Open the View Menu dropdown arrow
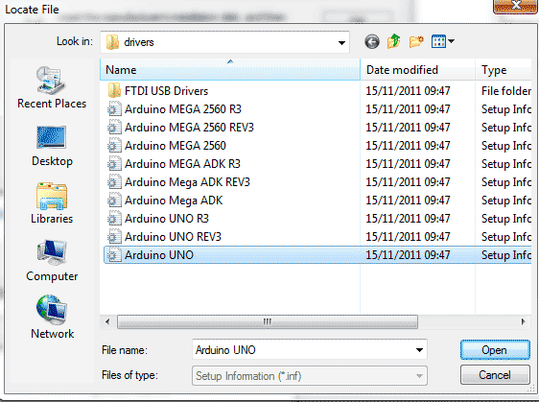The width and height of the screenshot is (539, 402). (x=451, y=41)
